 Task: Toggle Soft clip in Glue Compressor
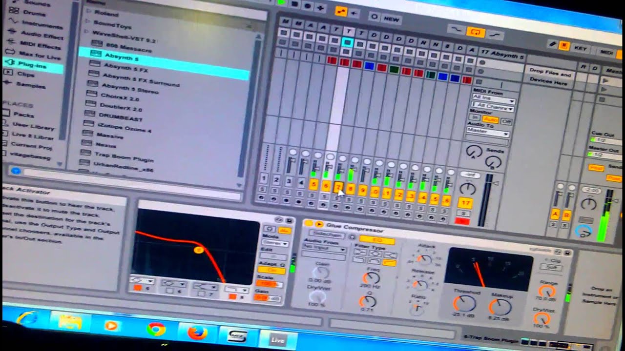[551, 267]
